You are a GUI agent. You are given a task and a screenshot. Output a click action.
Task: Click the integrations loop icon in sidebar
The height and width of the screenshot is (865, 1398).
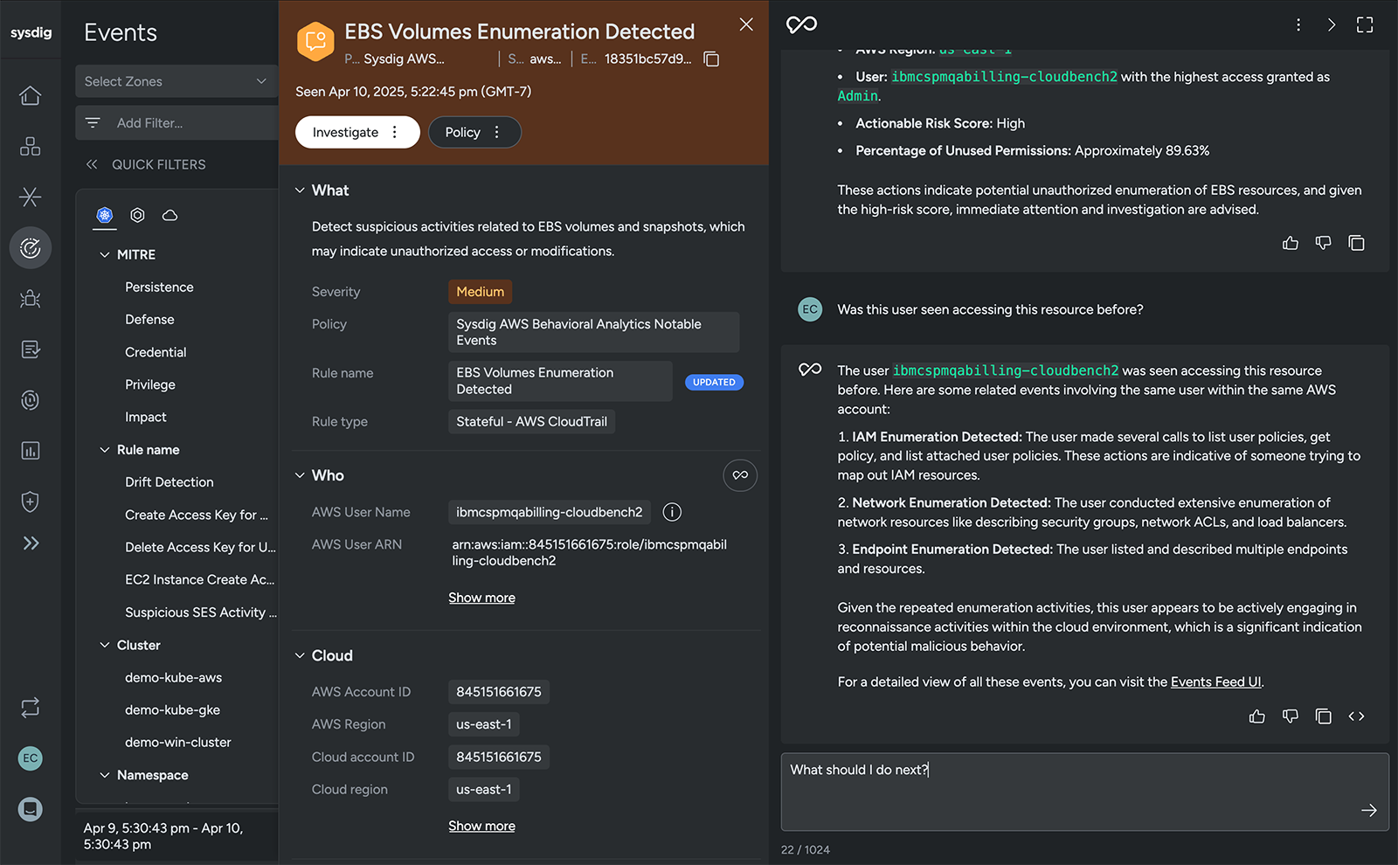pyautogui.click(x=31, y=707)
